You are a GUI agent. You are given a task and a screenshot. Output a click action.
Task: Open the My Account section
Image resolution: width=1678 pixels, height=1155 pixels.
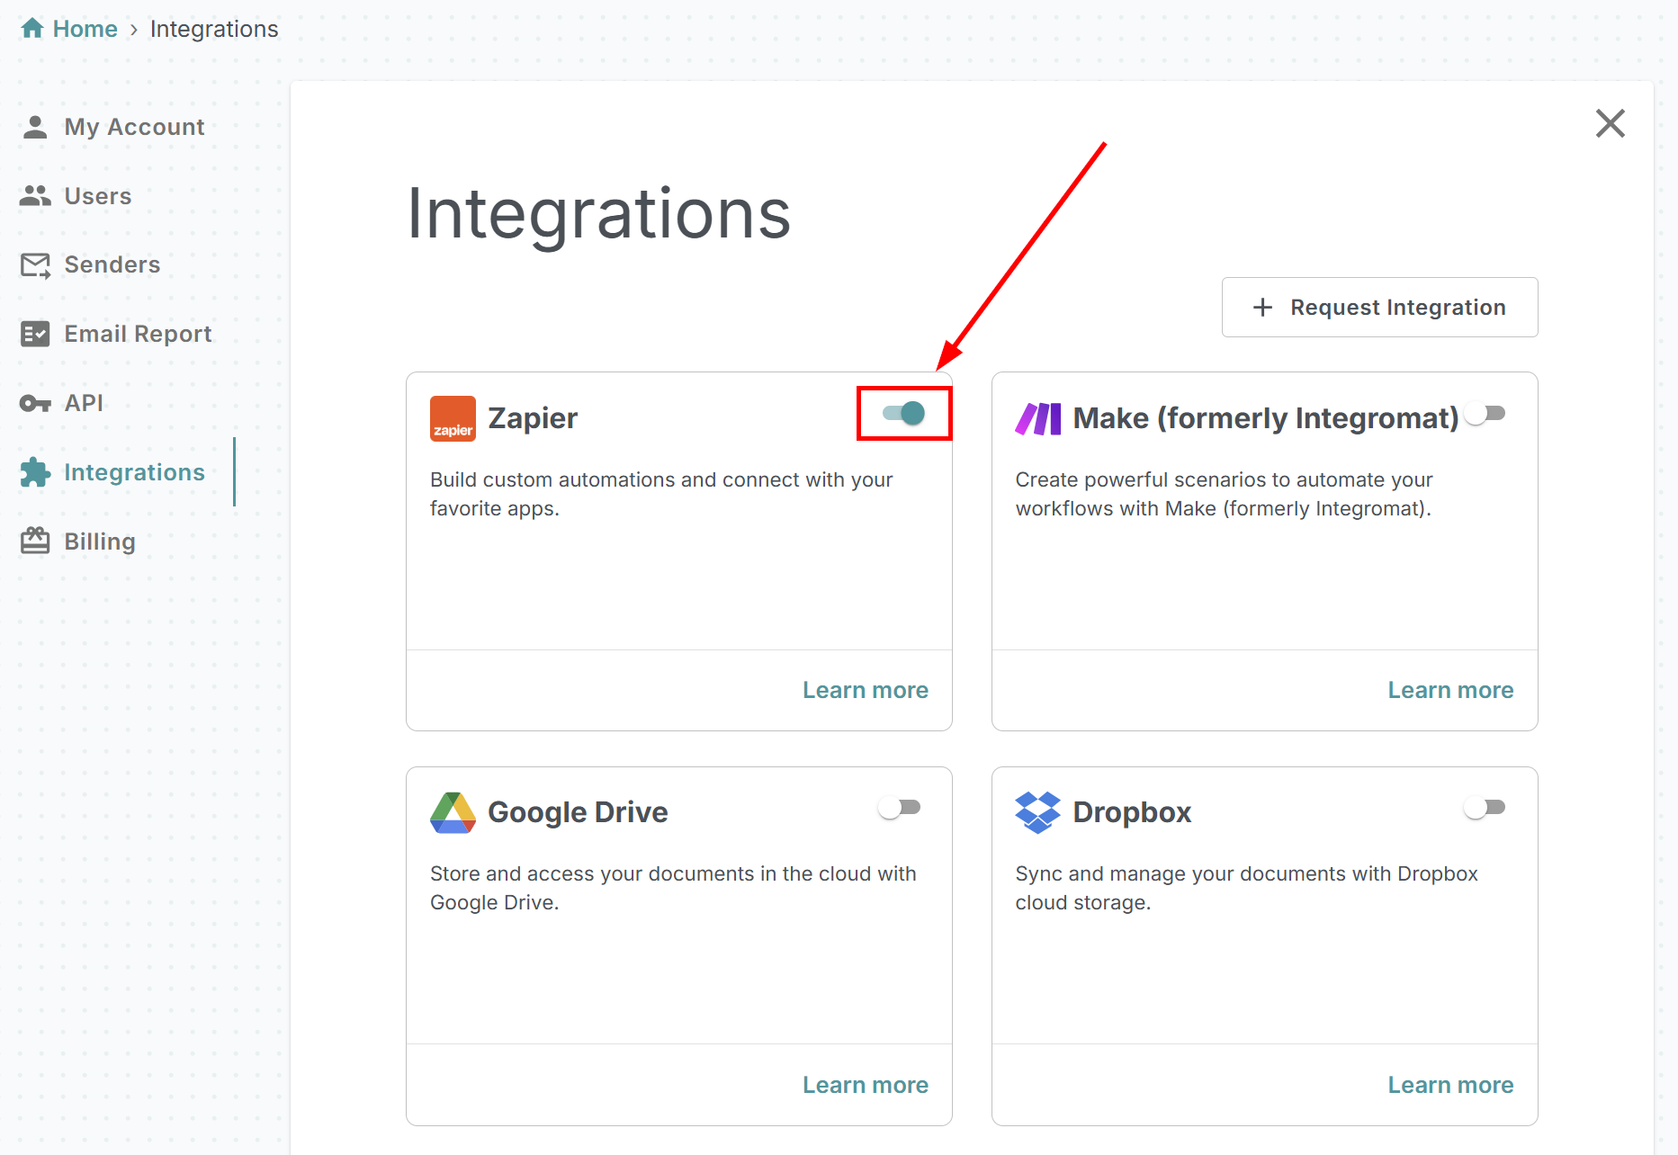133,126
